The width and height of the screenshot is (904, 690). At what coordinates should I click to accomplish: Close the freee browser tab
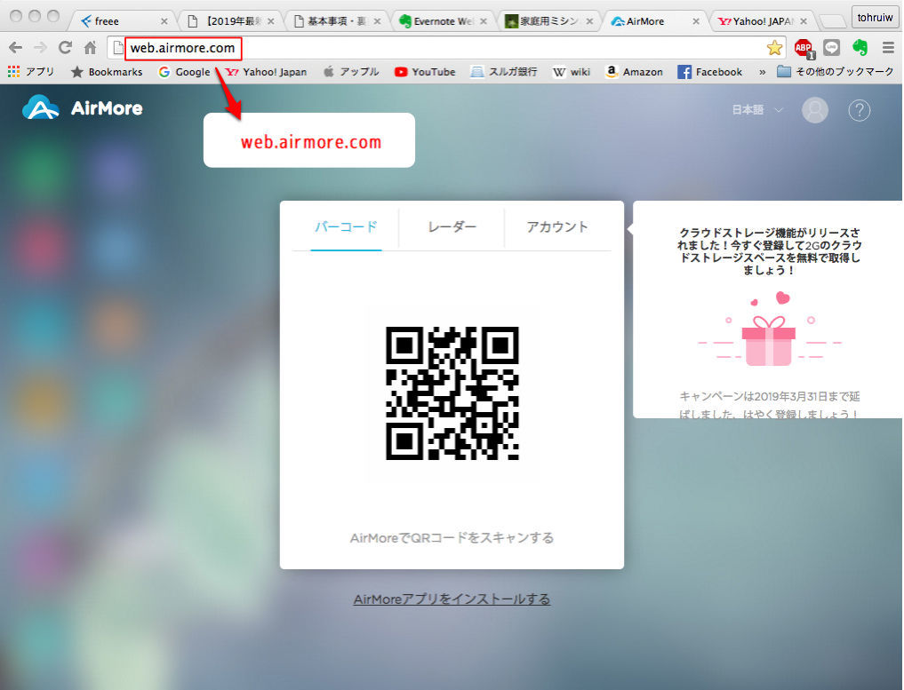click(x=164, y=21)
